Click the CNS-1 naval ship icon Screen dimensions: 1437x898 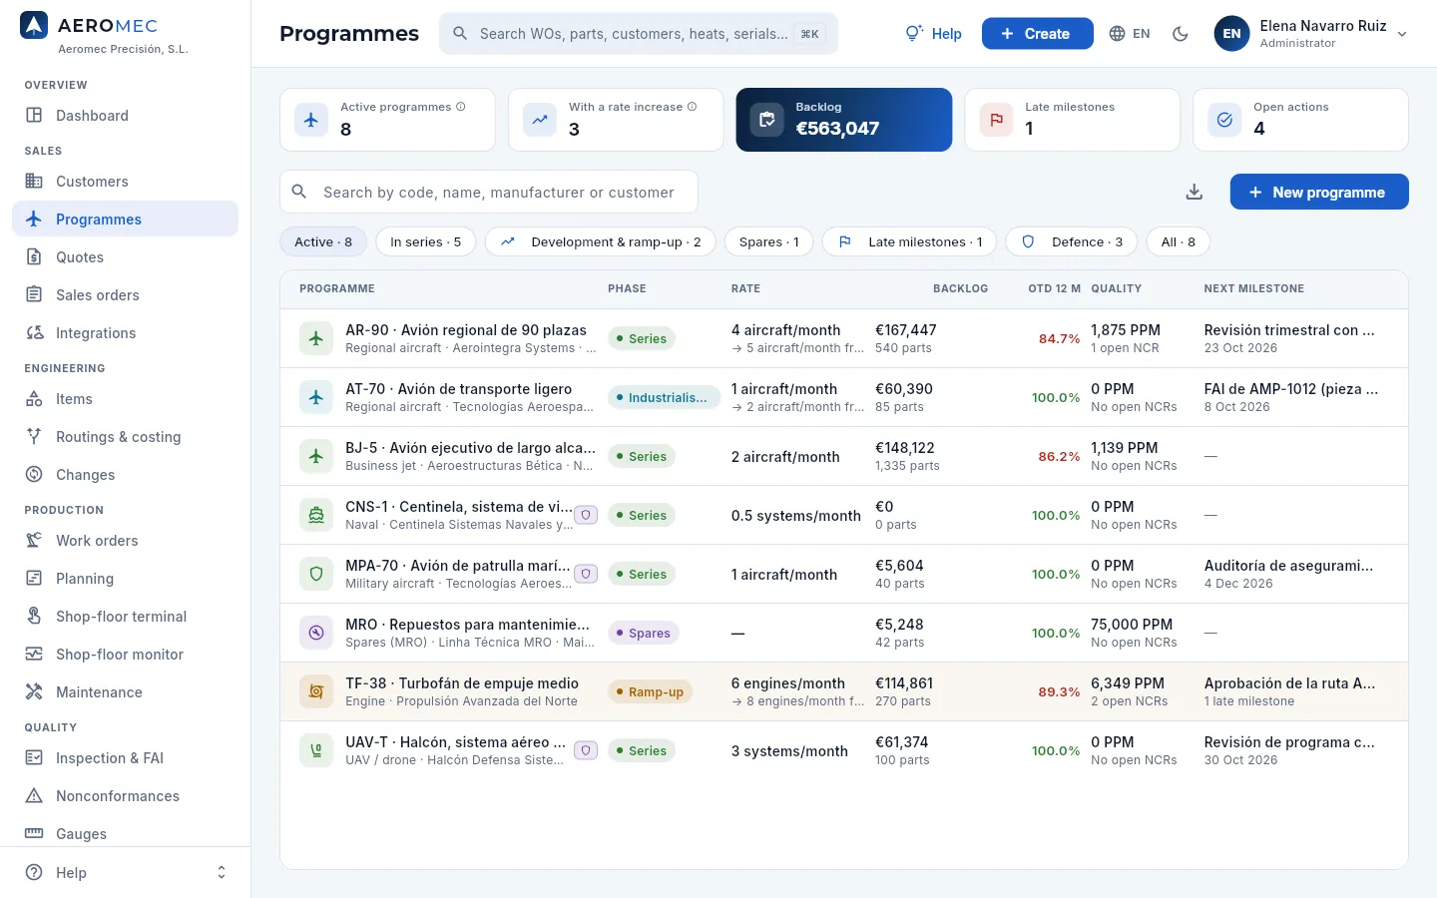tap(316, 515)
